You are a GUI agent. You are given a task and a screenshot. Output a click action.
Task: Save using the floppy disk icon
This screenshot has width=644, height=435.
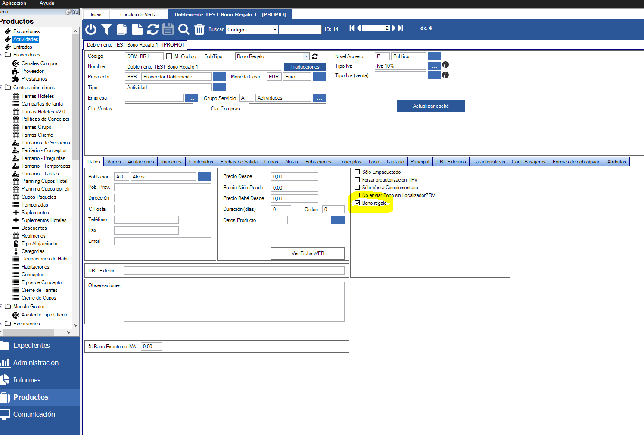coord(168,29)
